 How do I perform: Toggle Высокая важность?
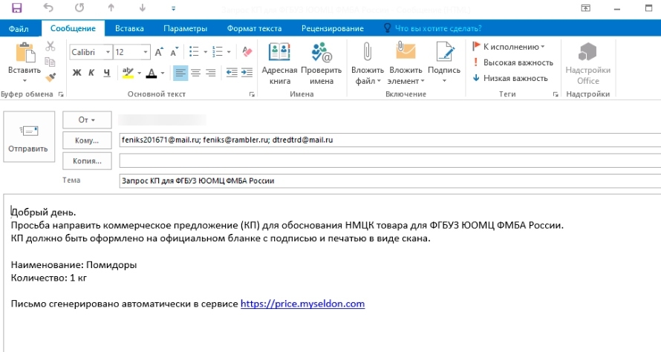click(x=512, y=62)
